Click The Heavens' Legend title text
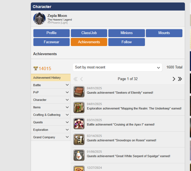Viewport: 191px width, 171px height. click(60, 20)
